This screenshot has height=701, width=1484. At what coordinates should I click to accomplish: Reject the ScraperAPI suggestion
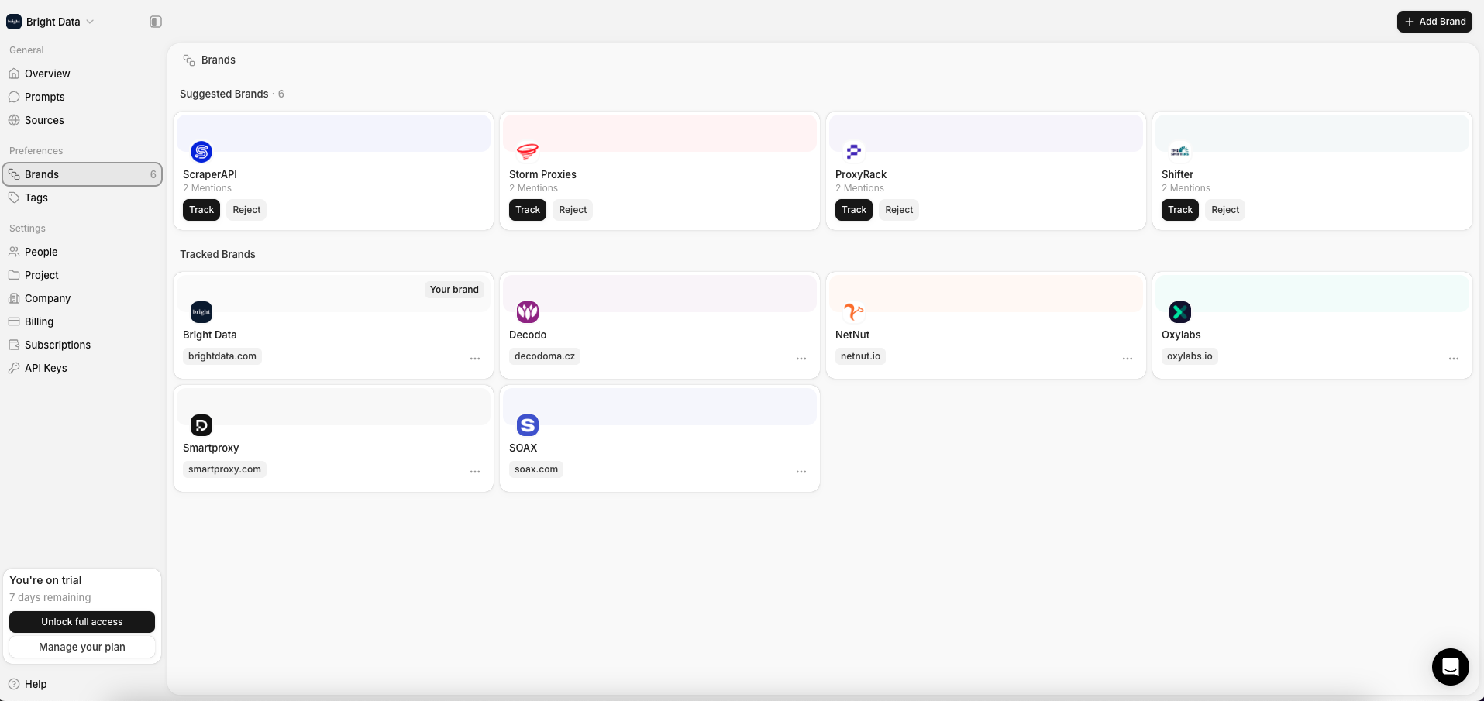point(246,210)
